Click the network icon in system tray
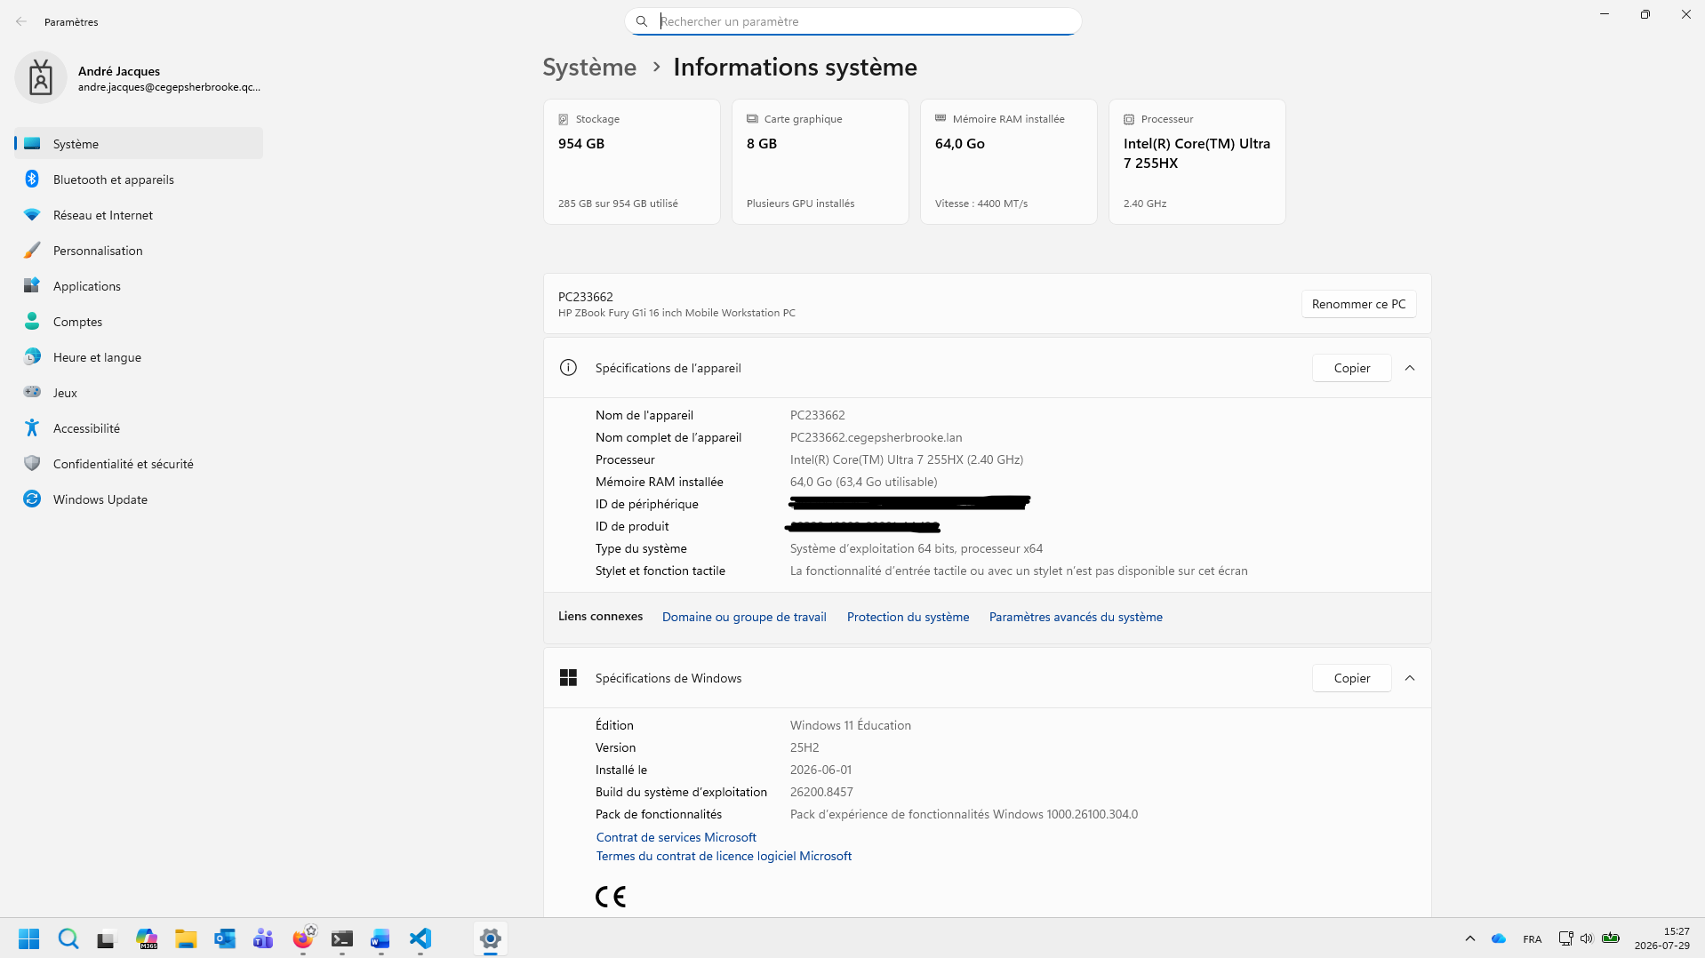1705x958 pixels. [x=1565, y=938]
